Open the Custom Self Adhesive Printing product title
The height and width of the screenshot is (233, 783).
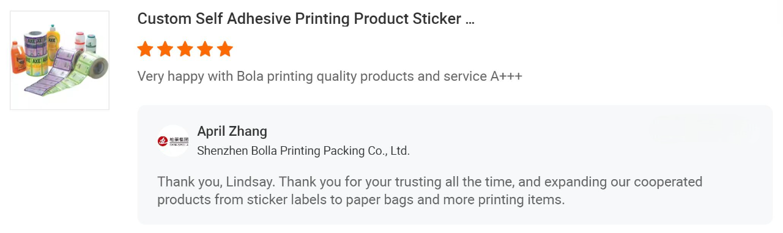coord(306,19)
